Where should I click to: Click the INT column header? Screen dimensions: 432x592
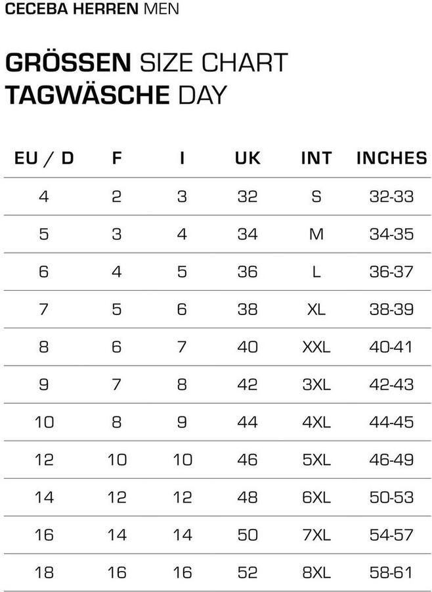click(x=316, y=158)
